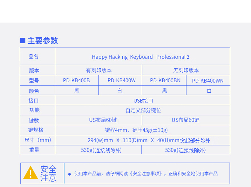Click the 品名 row label
This screenshot has height=187, width=251.
[x=33, y=57]
